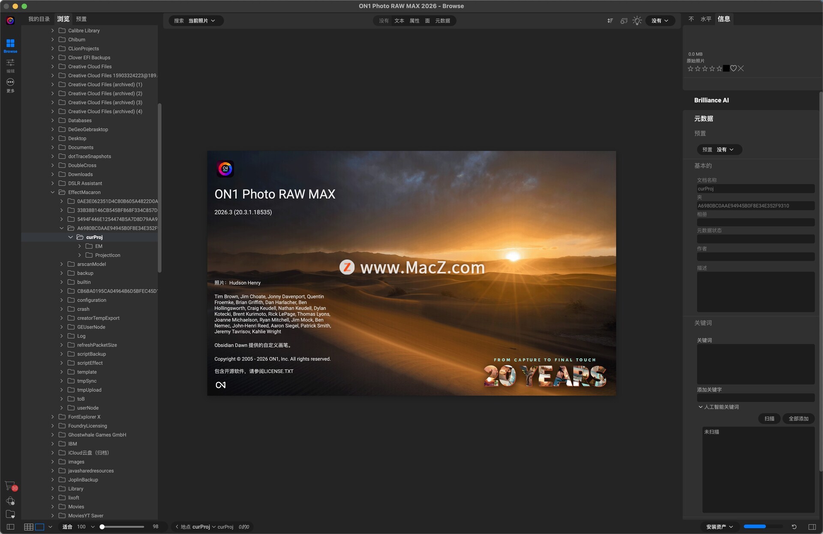Click the 扫描 button for AI keywords
This screenshot has height=534, width=823.
coord(769,418)
